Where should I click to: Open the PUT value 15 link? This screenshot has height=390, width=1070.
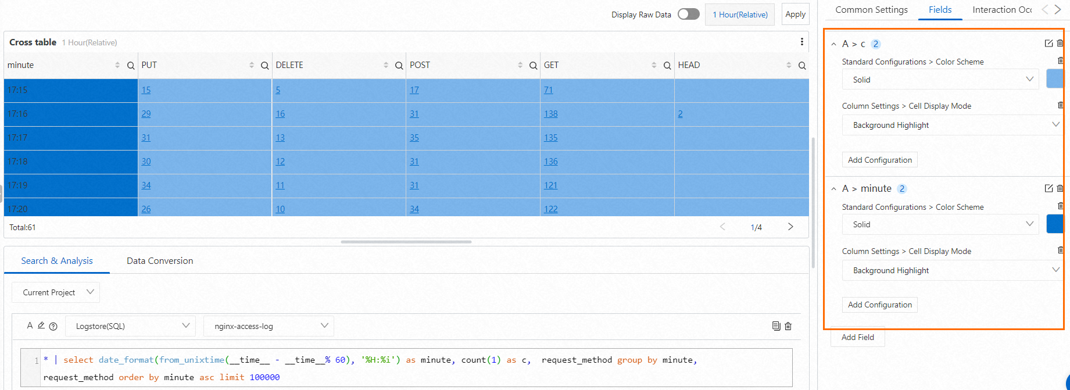[x=146, y=90]
